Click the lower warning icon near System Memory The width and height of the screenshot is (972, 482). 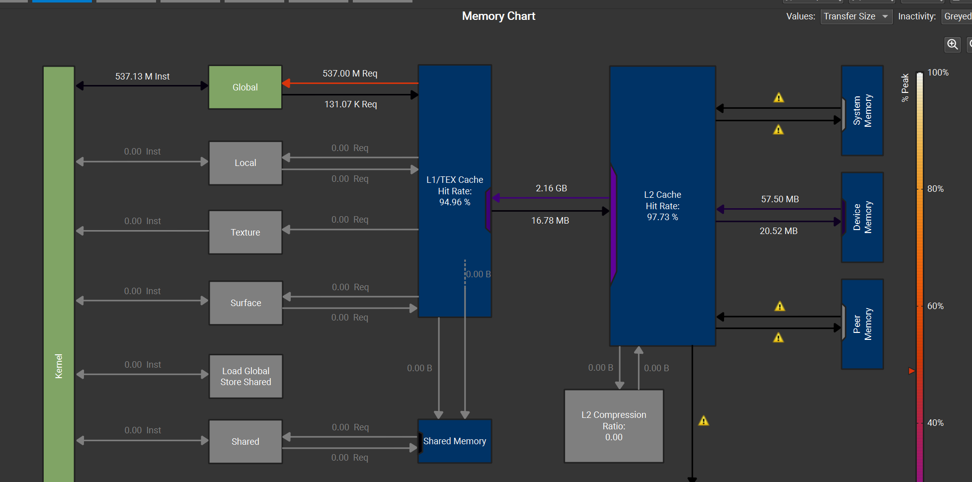coord(778,130)
